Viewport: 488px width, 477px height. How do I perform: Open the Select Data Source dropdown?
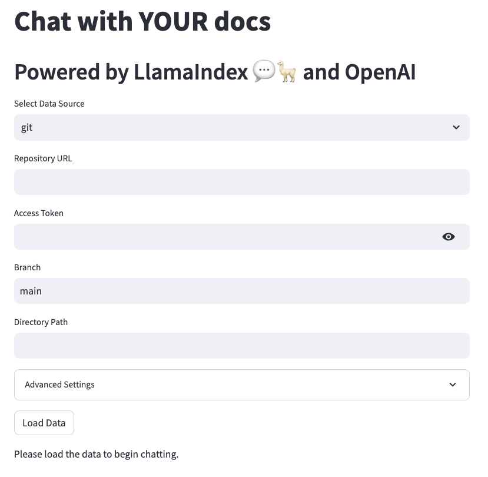click(x=241, y=127)
